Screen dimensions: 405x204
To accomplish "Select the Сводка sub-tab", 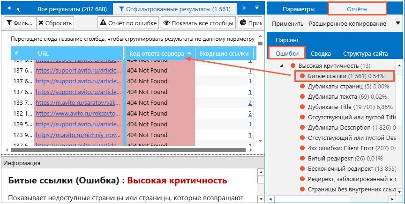I will point(321,54).
